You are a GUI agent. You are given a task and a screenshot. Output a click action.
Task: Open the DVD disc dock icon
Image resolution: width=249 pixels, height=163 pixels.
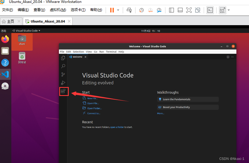[5, 86]
